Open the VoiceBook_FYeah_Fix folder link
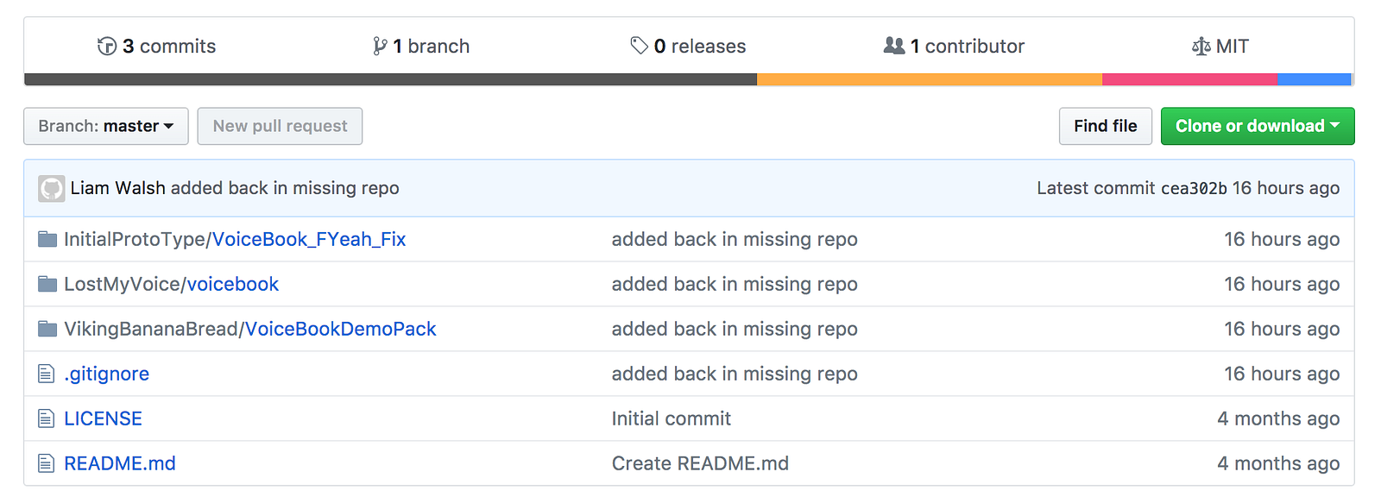The height and width of the screenshot is (497, 1381). 309,239
